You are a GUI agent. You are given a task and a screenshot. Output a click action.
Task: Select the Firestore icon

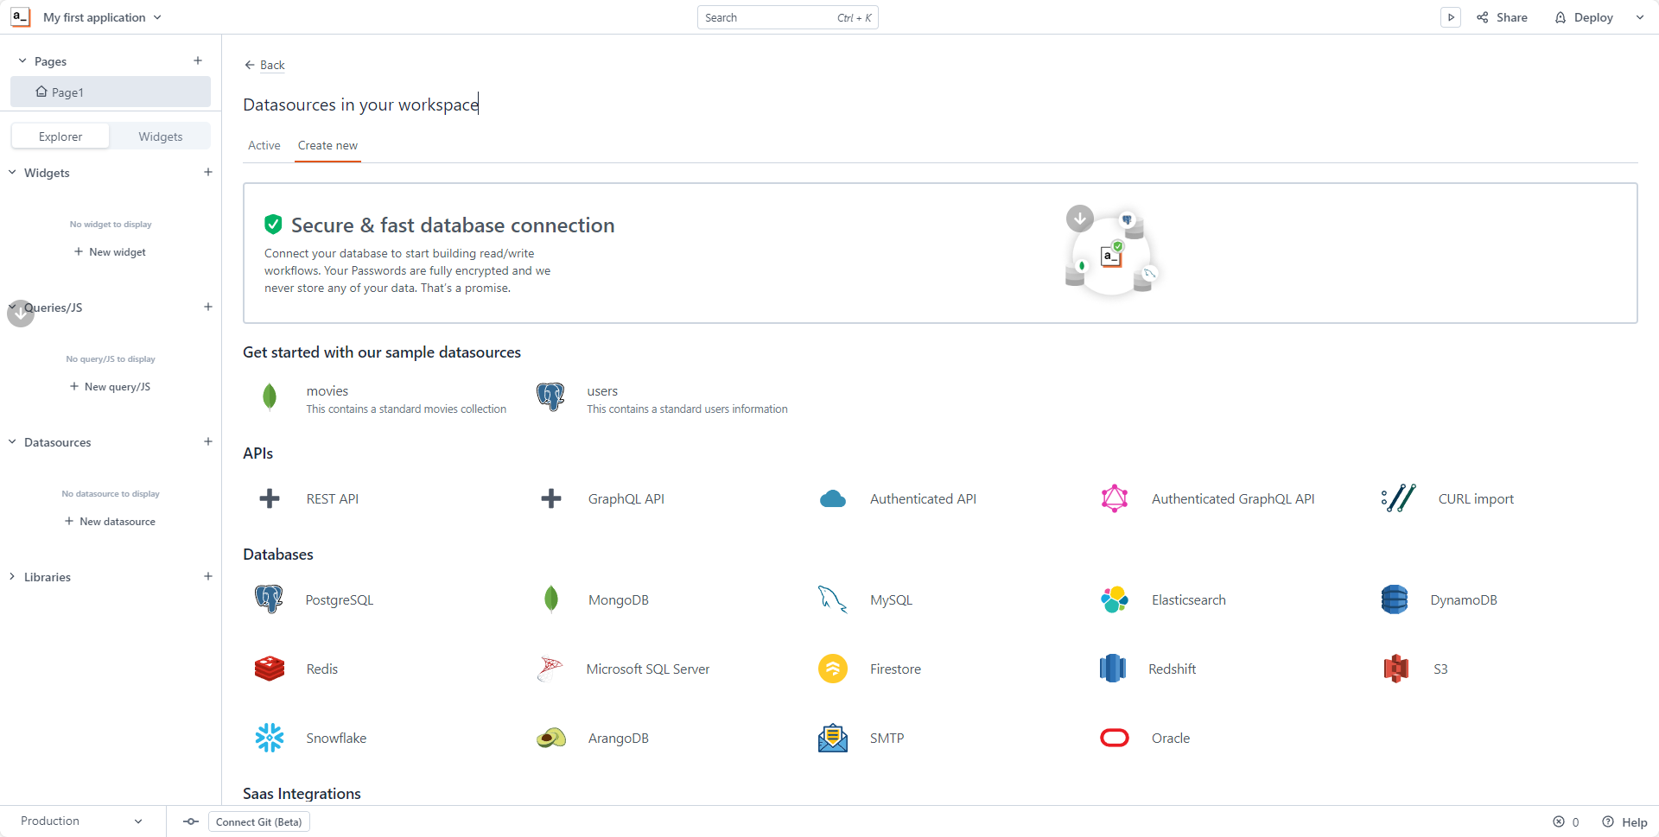[832, 669]
